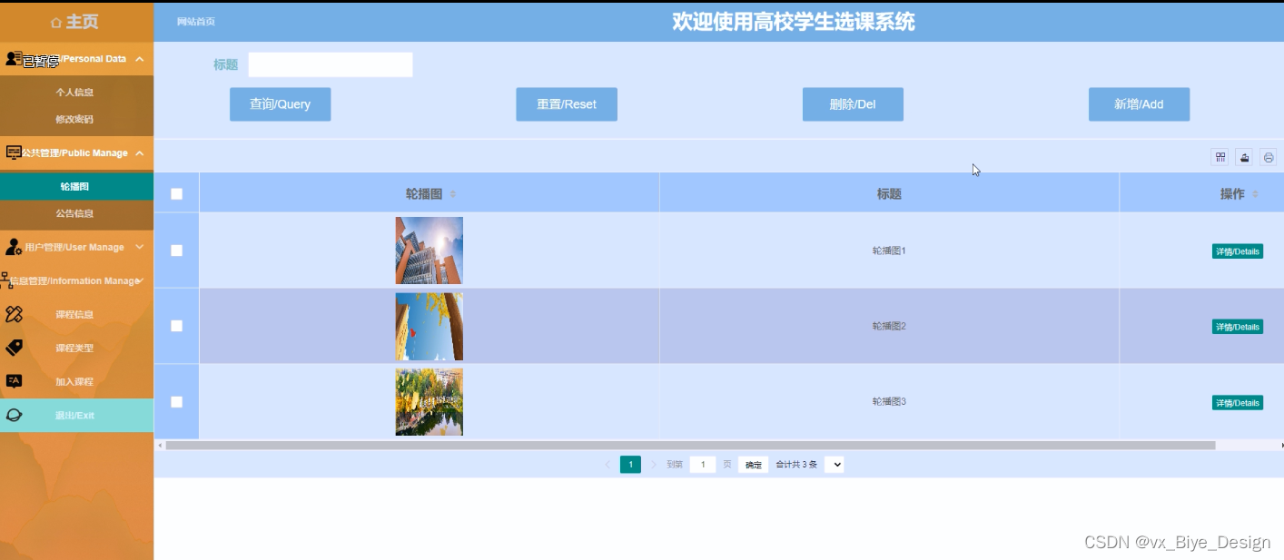Check the 轮播图3 row checkbox
1284x560 pixels.
(176, 401)
